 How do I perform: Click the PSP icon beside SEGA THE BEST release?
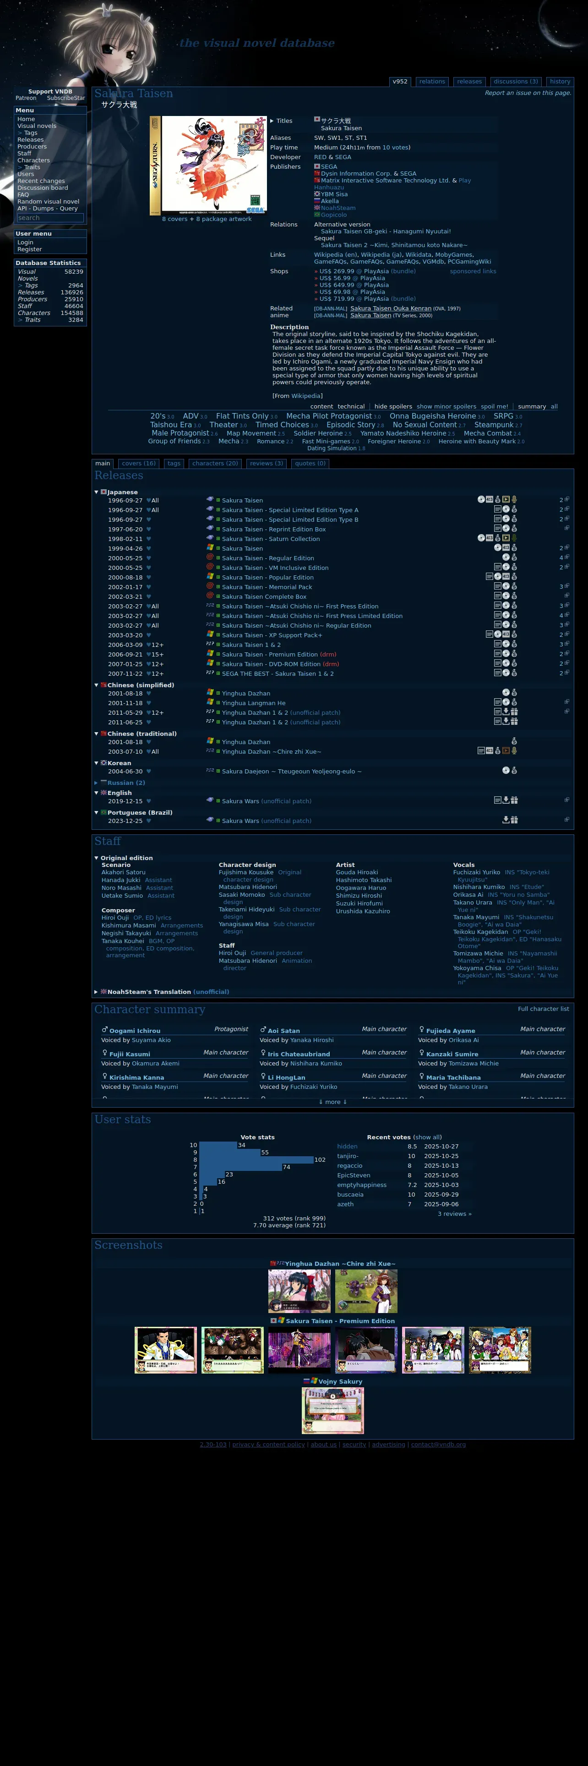click(x=210, y=673)
